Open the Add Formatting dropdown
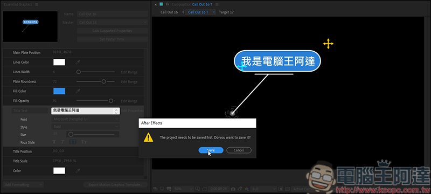 coord(23,185)
